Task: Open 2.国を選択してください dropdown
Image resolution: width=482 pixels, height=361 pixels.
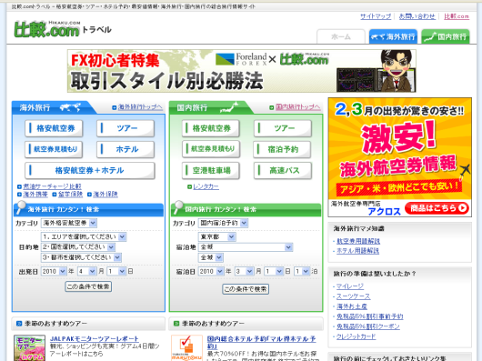Action: (x=78, y=247)
